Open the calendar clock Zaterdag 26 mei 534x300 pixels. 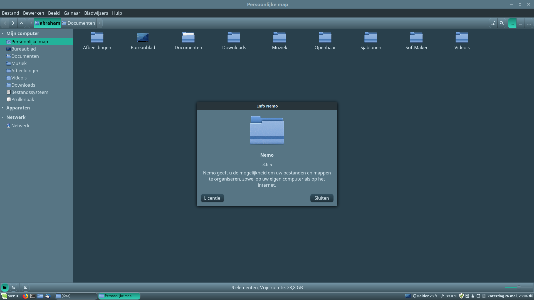click(507, 296)
